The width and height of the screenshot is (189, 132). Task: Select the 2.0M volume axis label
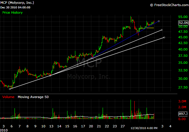182,107
